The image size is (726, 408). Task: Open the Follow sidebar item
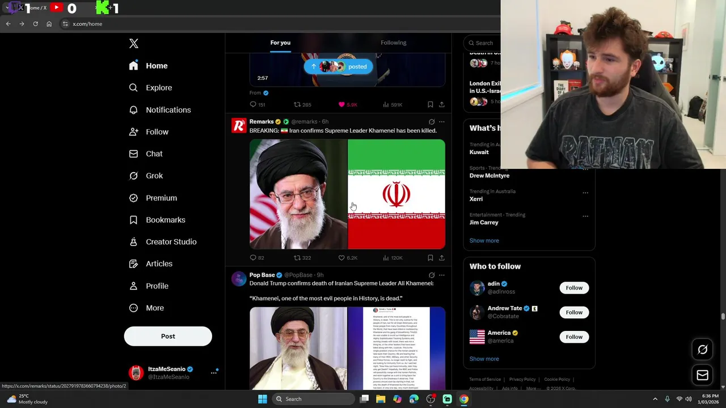149,132
